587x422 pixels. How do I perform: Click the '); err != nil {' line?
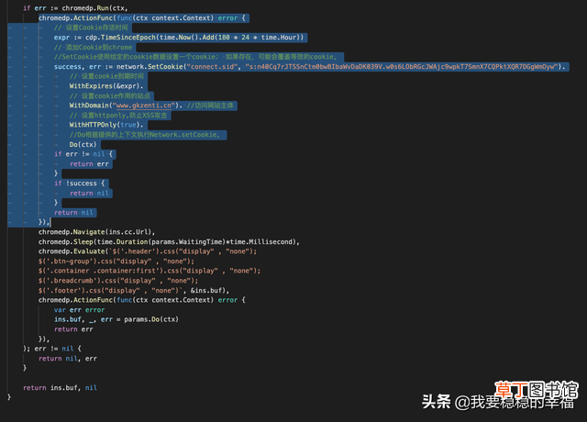(52, 349)
